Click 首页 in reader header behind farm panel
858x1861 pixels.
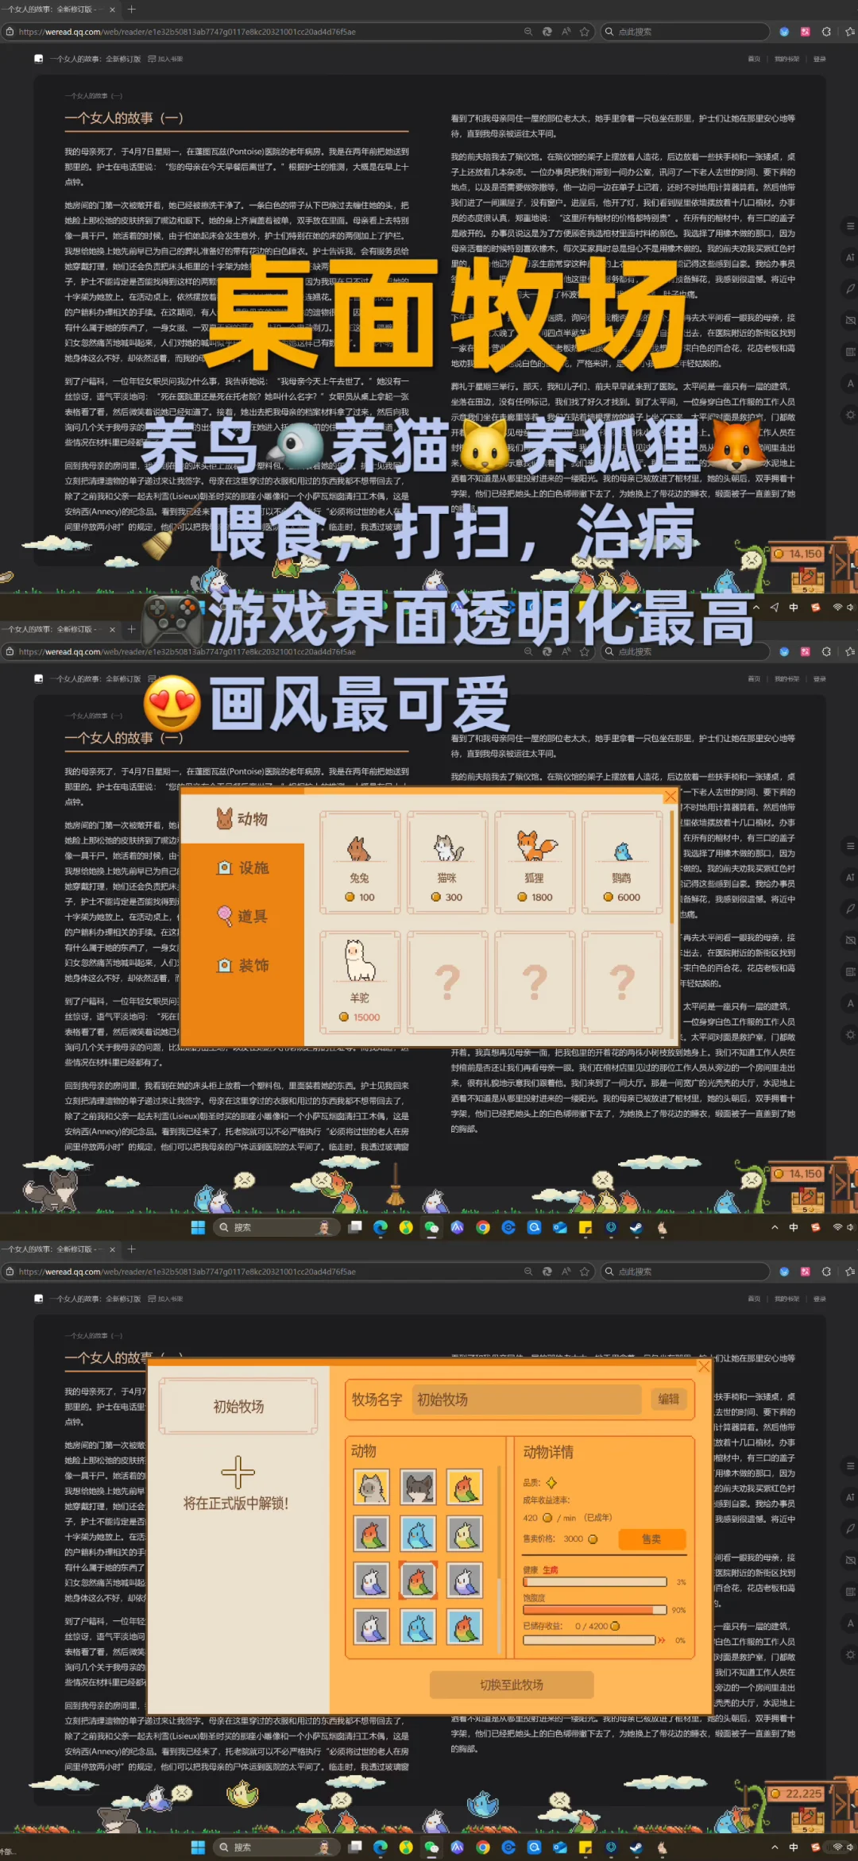coord(754,1299)
